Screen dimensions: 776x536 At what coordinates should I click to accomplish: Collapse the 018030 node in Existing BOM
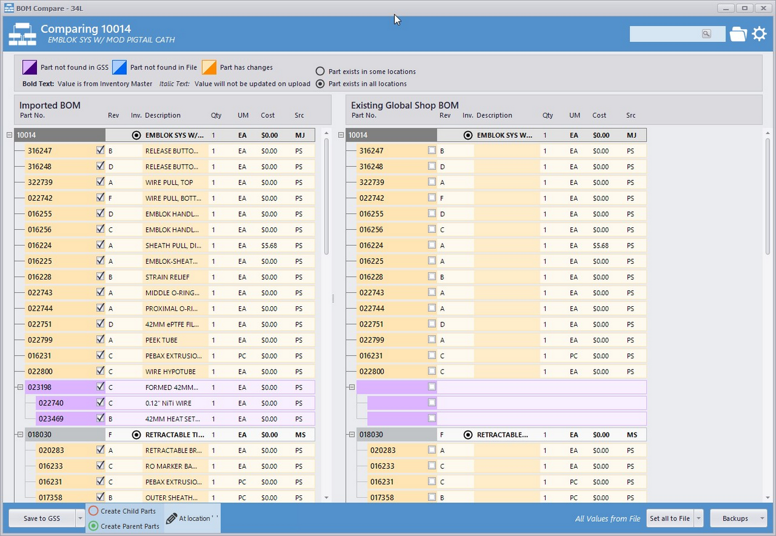pos(352,434)
